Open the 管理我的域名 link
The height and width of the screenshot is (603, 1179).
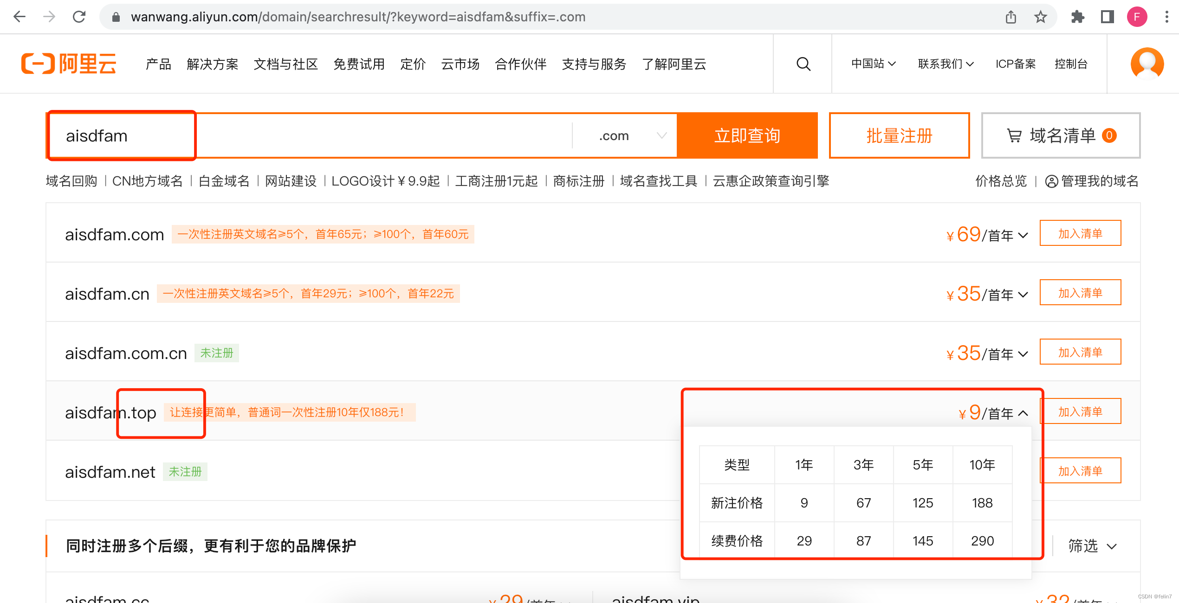pyautogui.click(x=1092, y=181)
